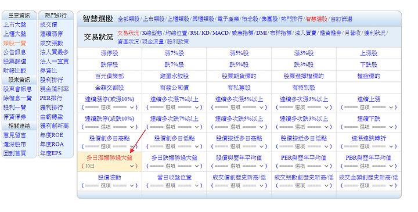This screenshot has width=418, height=212.
Task: Click 財報比較 in the sidebar
Action: coord(15,71)
